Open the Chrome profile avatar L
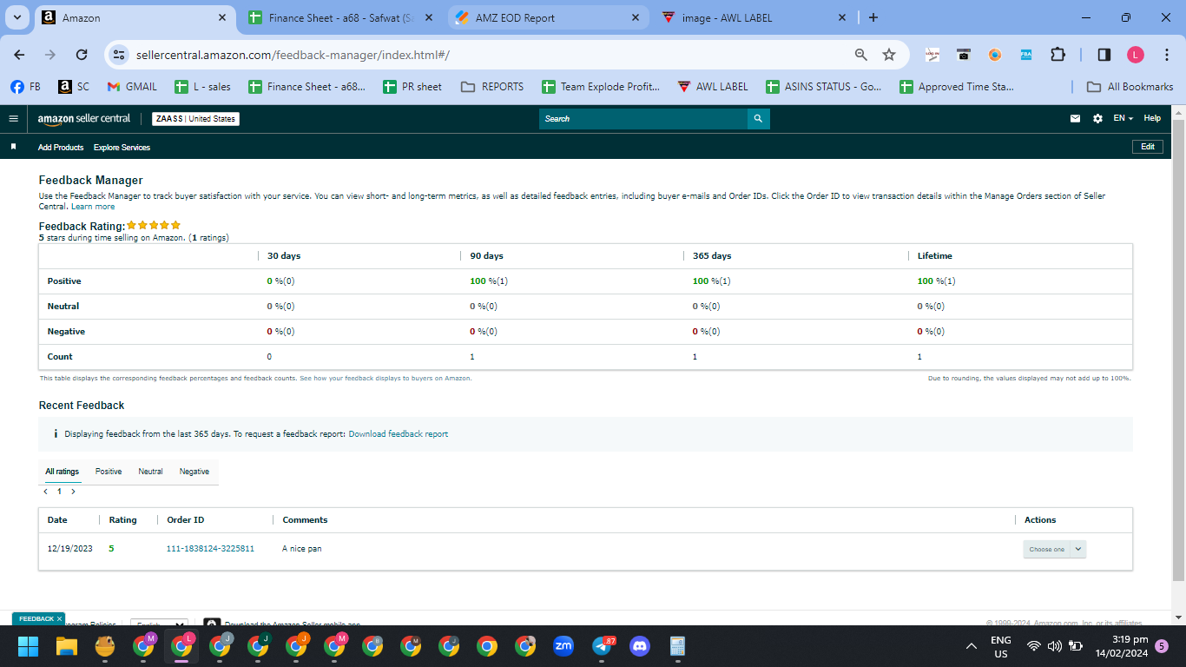This screenshot has width=1186, height=667. (1136, 54)
